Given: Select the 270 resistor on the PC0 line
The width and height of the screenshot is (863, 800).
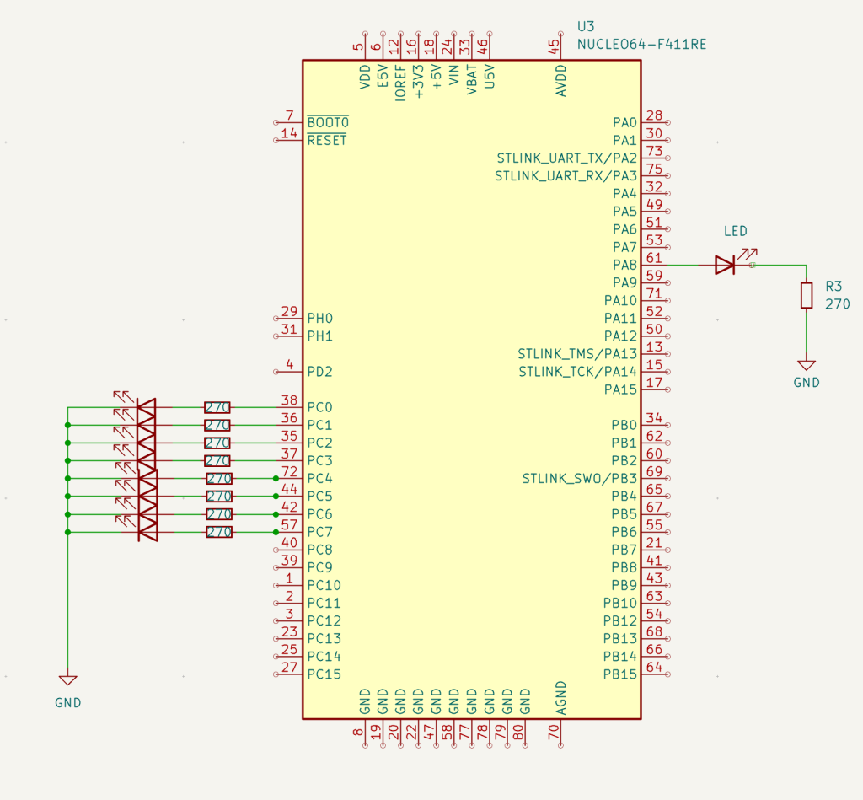Looking at the screenshot, I should click(x=217, y=407).
